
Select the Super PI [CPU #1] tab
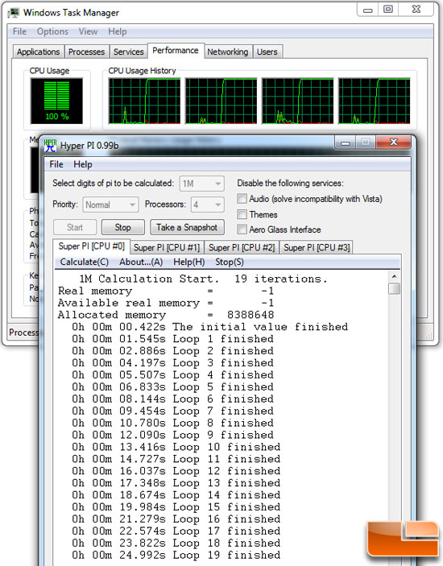(167, 248)
